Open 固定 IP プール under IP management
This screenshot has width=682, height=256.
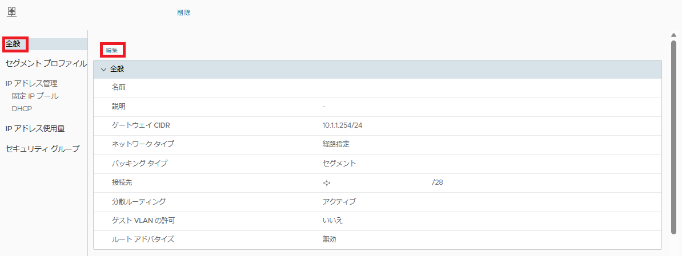35,96
